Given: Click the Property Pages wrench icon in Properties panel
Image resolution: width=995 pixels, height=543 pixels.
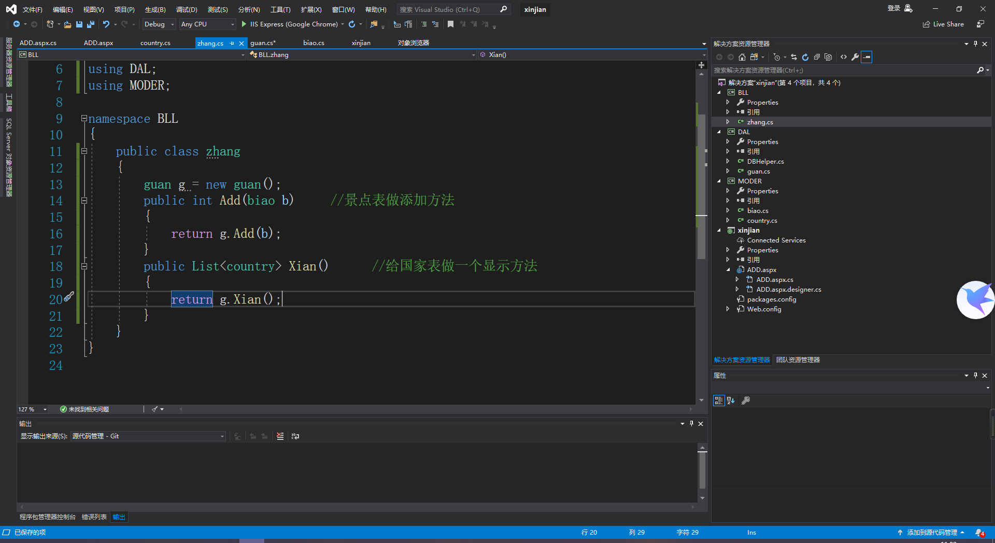Looking at the screenshot, I should (x=746, y=401).
